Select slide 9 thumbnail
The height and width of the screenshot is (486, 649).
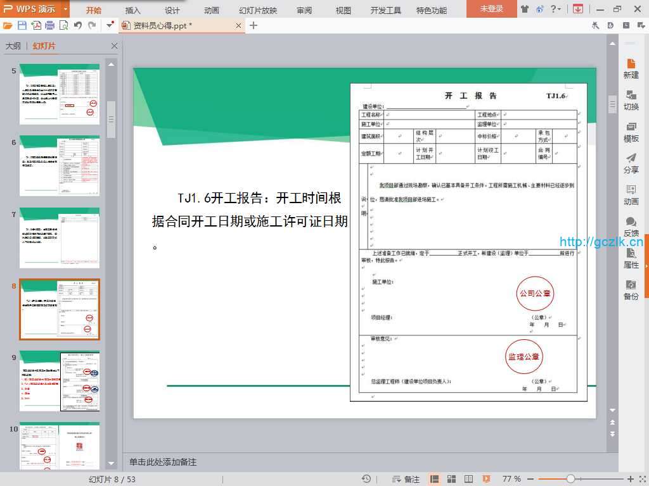pyautogui.click(x=60, y=382)
